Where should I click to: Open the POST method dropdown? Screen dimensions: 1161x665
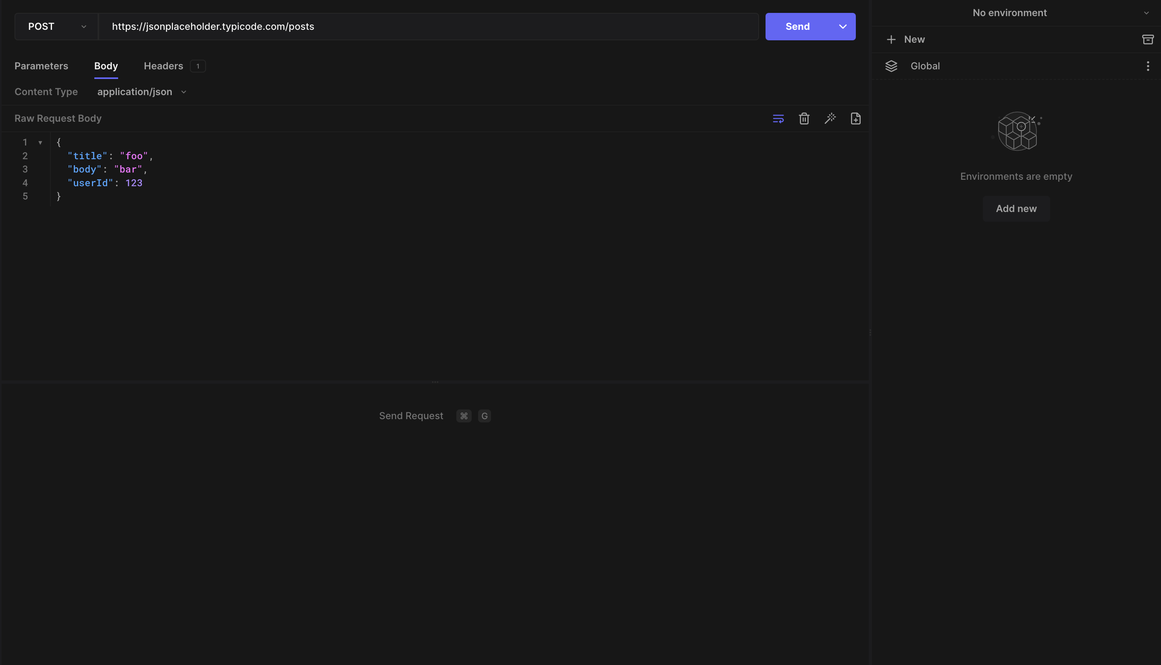56,27
